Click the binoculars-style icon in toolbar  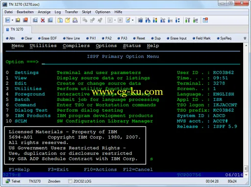click(140, 20)
